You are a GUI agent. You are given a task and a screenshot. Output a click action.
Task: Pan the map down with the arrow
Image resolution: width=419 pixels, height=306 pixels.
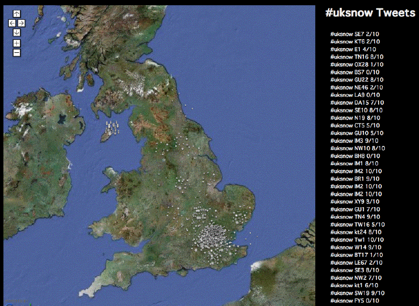pos(17,32)
